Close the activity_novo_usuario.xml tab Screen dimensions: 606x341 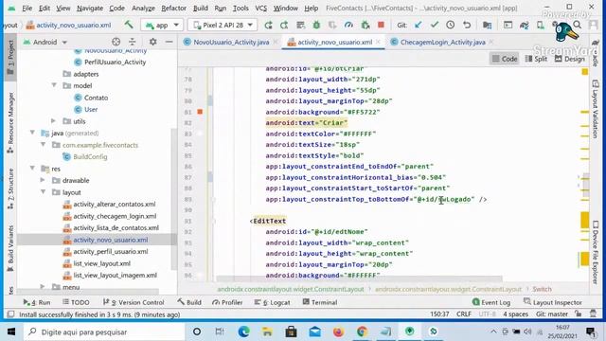pyautogui.click(x=379, y=42)
